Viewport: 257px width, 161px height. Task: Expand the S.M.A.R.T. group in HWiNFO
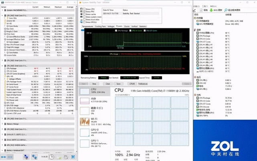(x=2, y=135)
